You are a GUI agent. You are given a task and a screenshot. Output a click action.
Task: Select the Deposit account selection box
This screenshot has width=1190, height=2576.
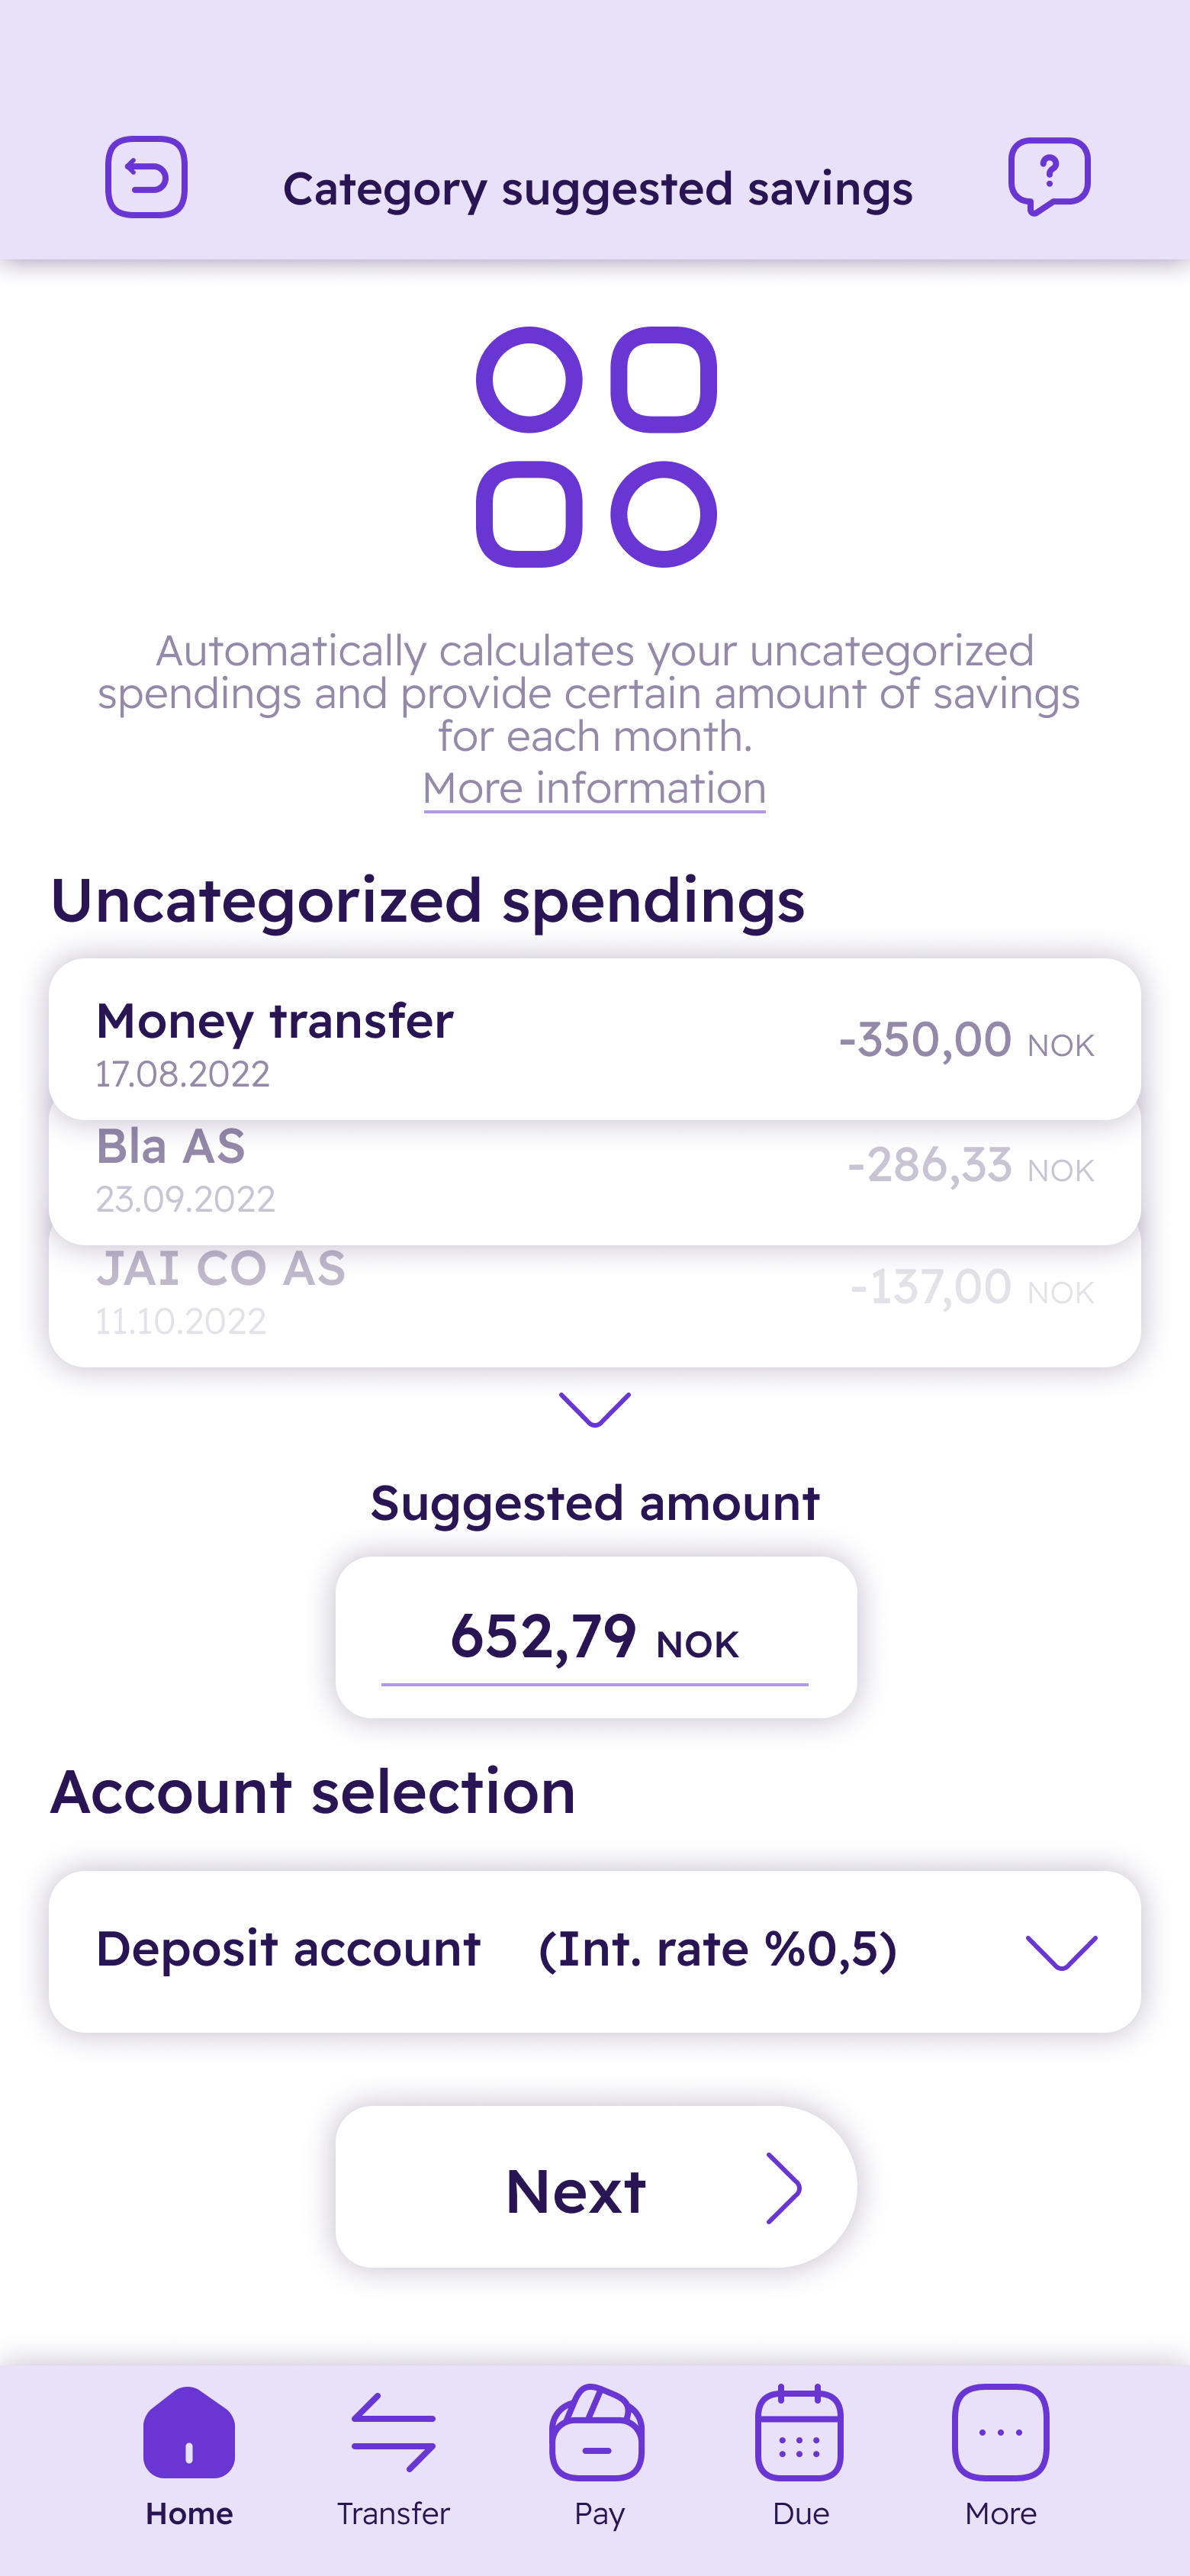tap(595, 1951)
